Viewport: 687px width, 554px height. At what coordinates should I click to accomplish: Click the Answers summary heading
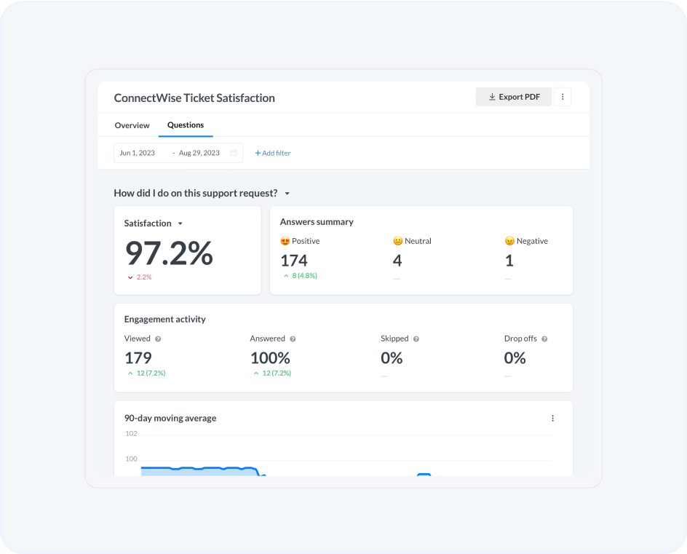tap(317, 222)
